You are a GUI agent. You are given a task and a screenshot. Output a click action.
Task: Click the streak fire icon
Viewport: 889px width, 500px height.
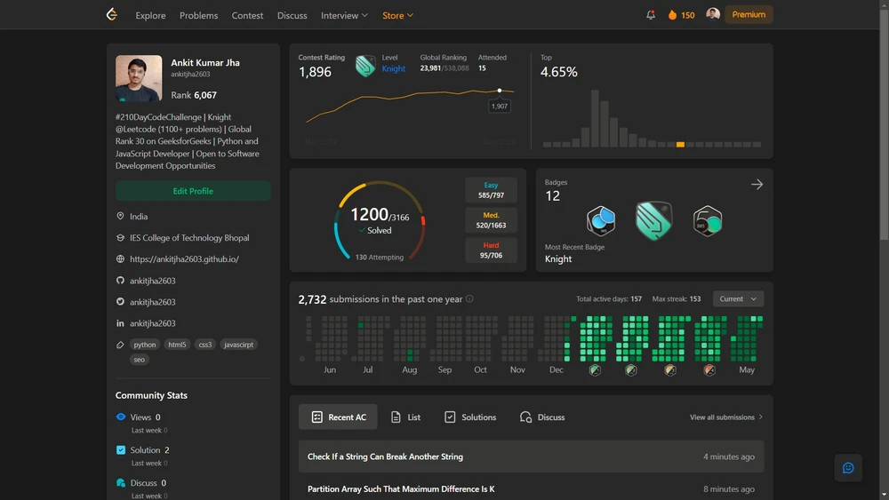[x=672, y=15]
